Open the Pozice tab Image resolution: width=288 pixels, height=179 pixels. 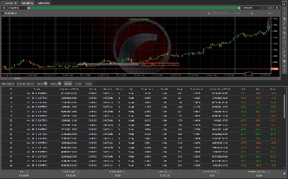[42, 84]
